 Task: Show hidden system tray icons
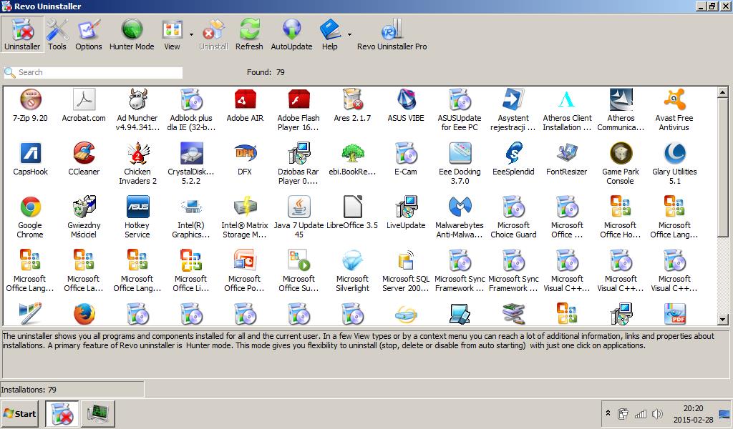[608, 413]
